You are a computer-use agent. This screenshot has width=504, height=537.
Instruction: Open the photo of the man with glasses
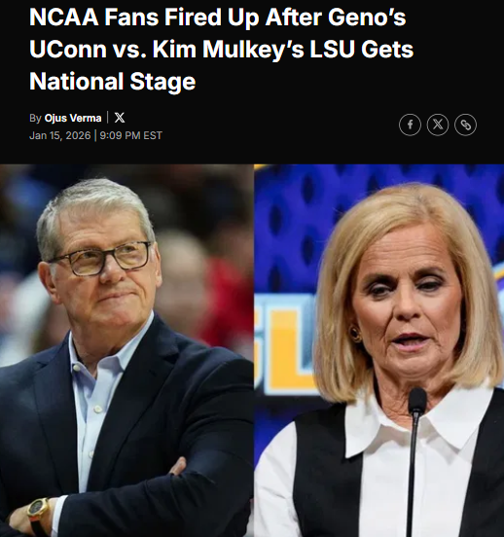[x=126, y=350]
